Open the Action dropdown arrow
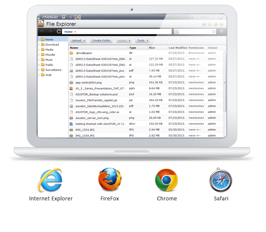 click(129, 40)
